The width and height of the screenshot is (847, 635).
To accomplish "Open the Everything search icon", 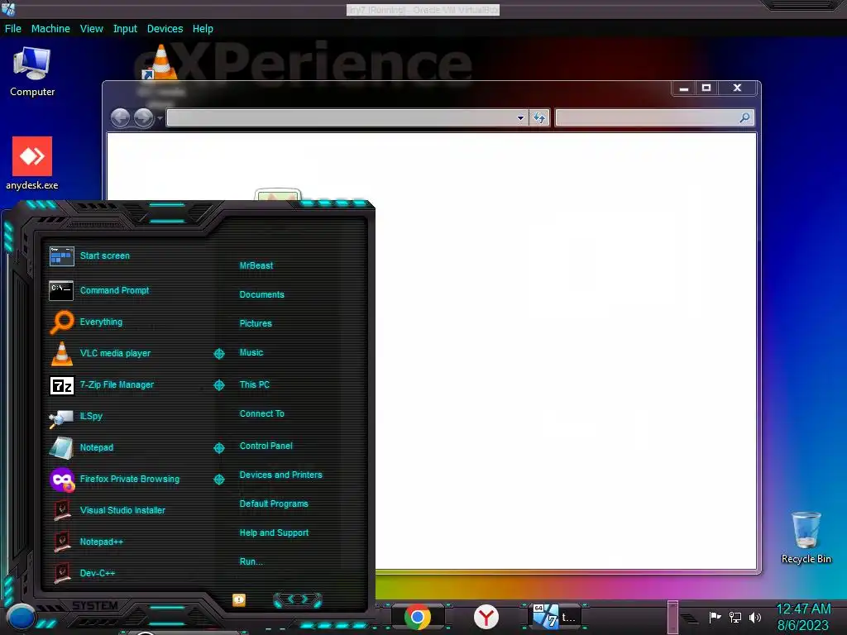I will [61, 322].
